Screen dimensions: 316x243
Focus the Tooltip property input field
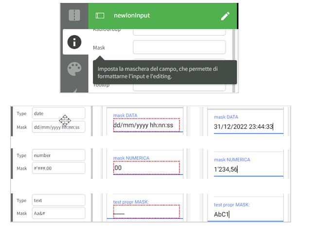point(179,86)
